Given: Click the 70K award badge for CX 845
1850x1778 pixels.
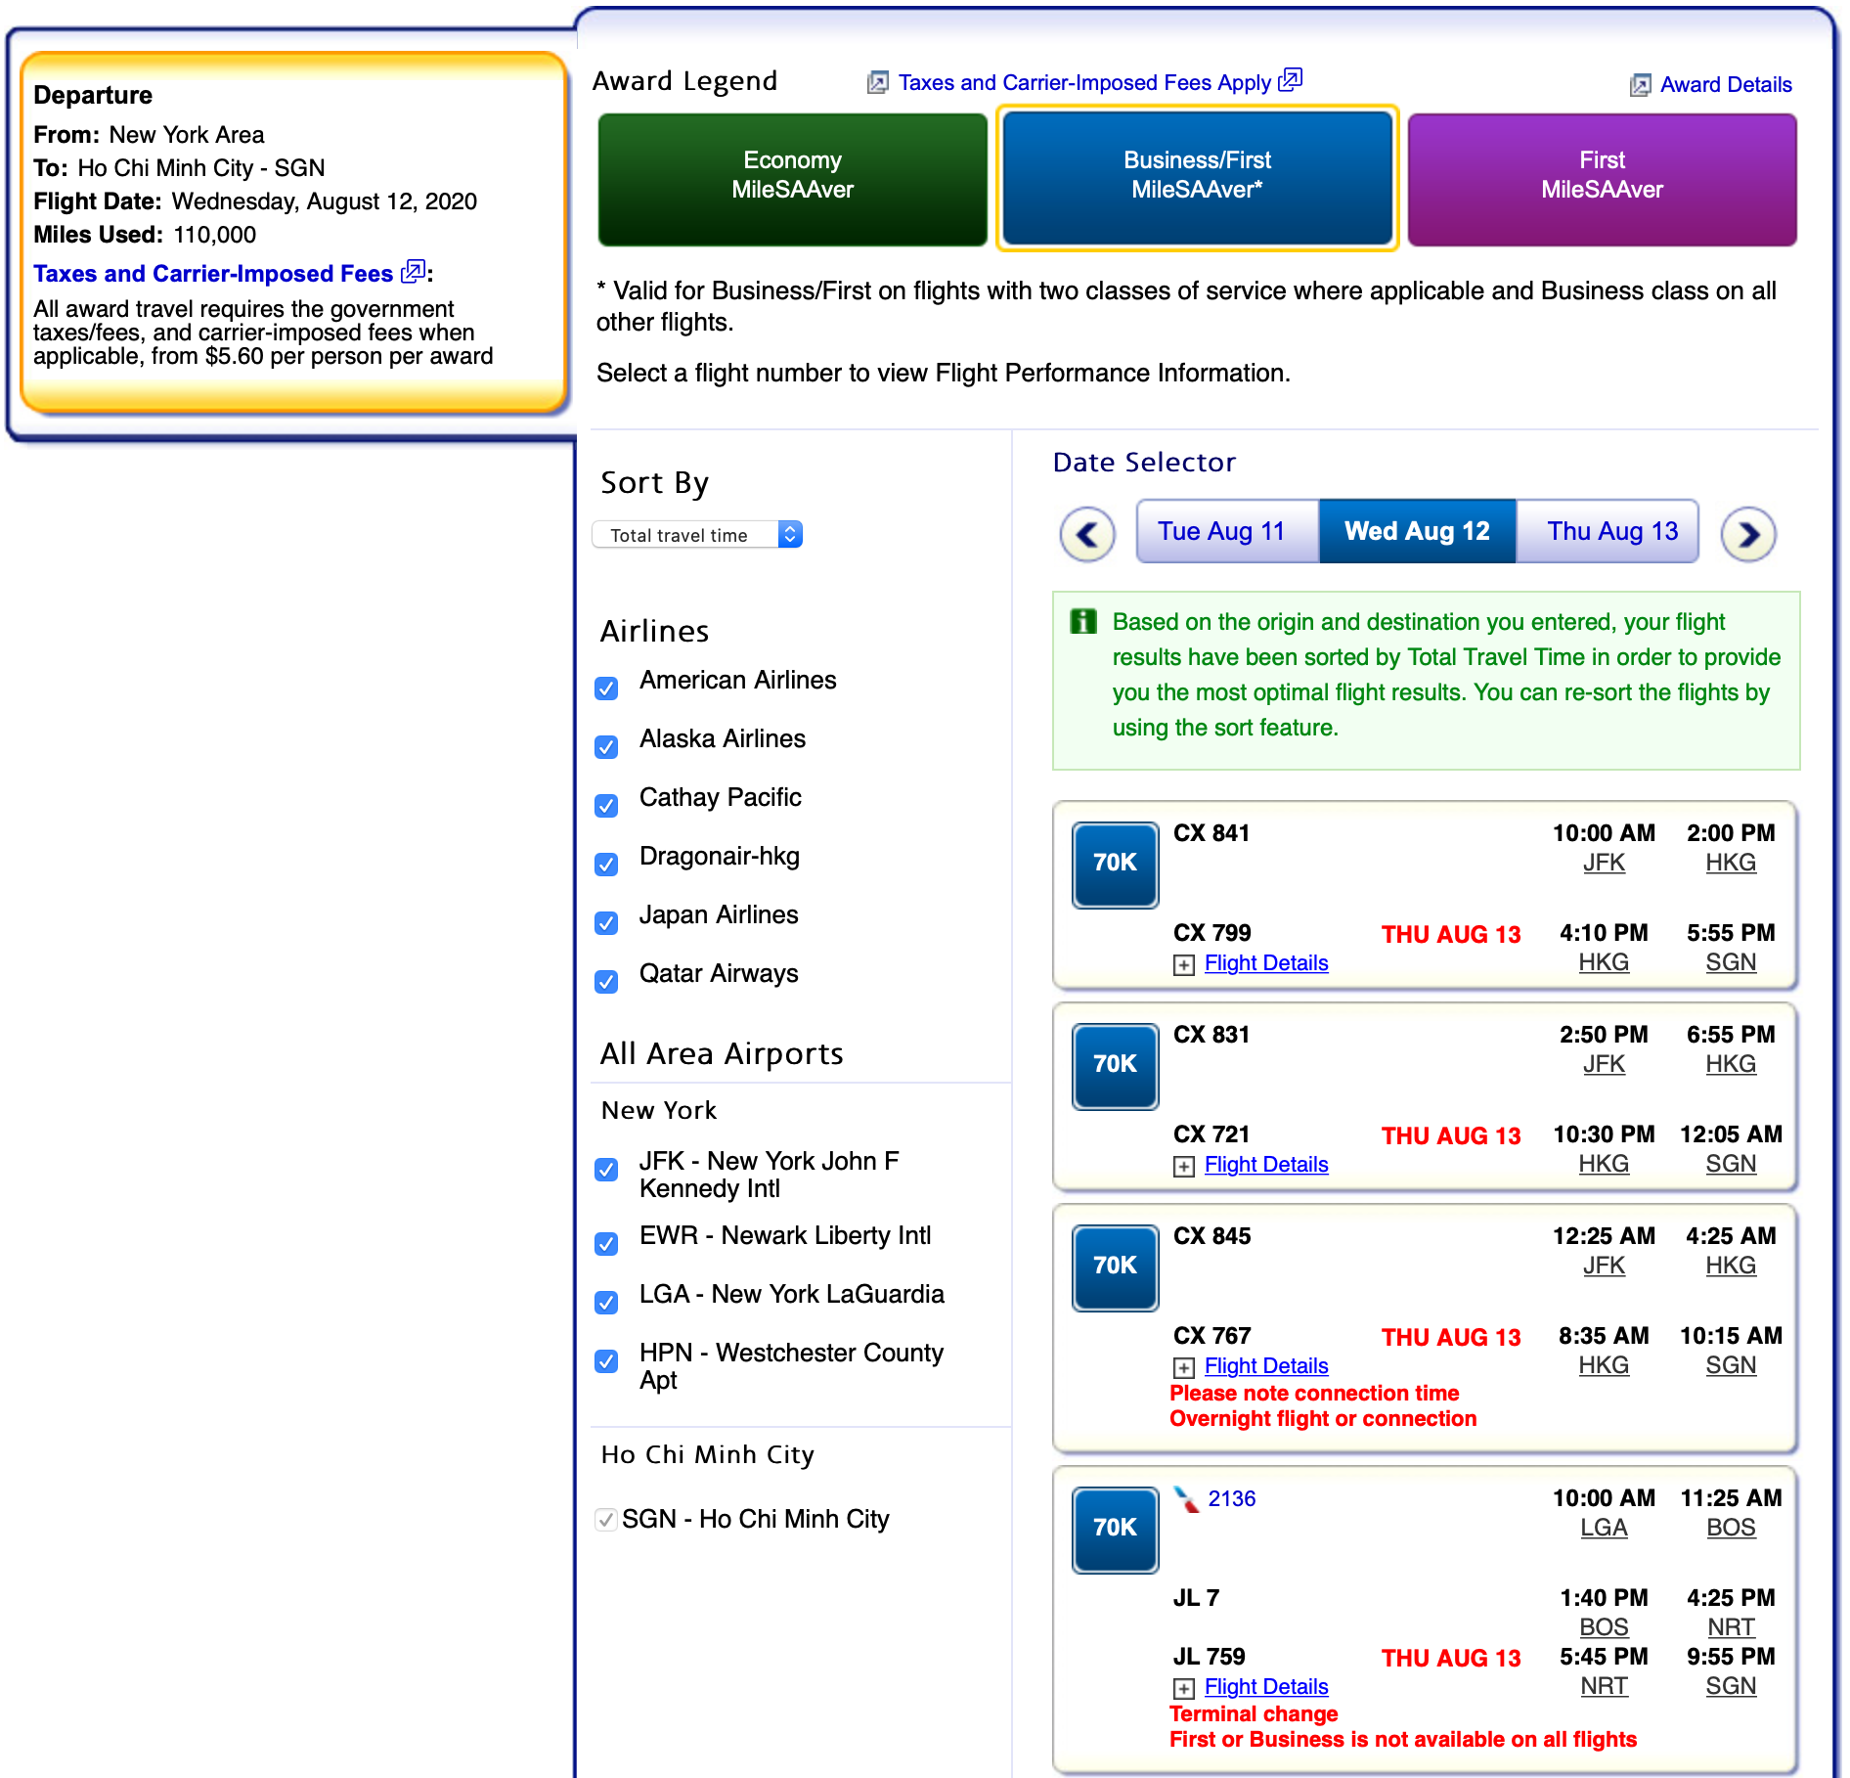Looking at the screenshot, I should pos(1115,1267).
